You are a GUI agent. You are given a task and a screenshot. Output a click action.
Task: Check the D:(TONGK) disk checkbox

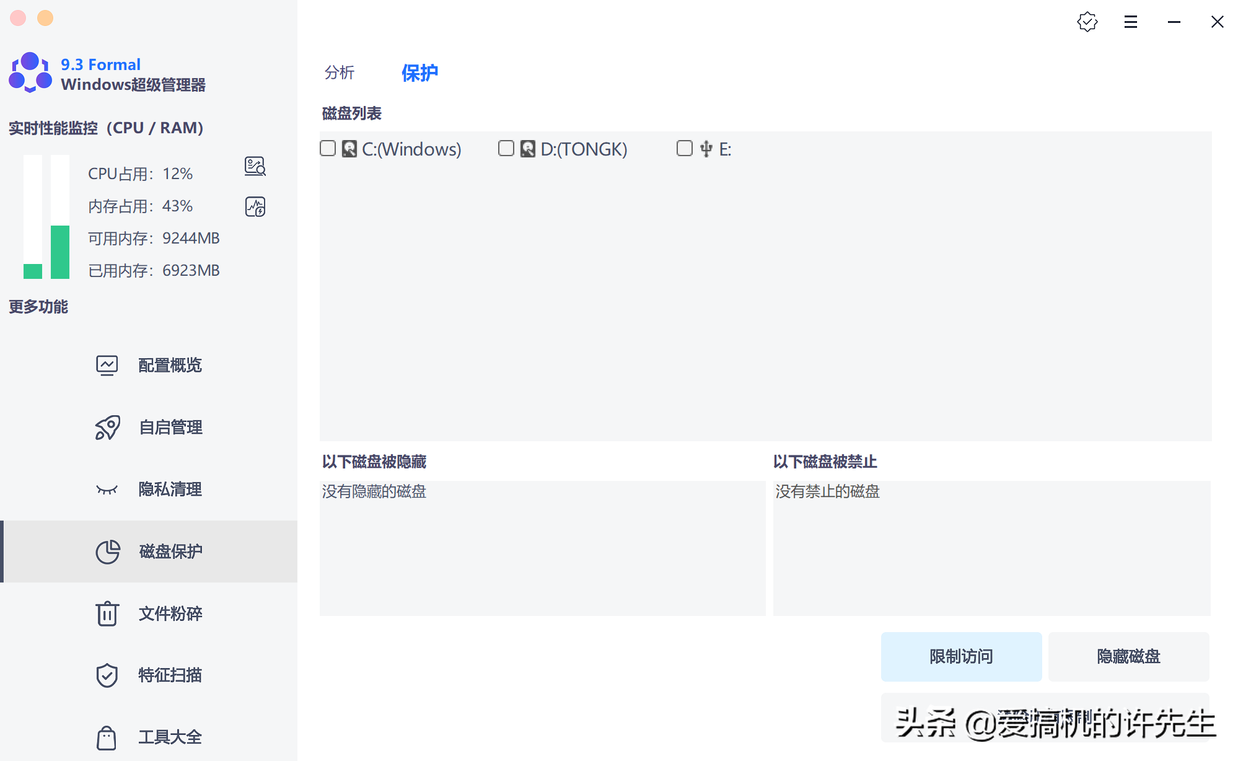point(506,148)
